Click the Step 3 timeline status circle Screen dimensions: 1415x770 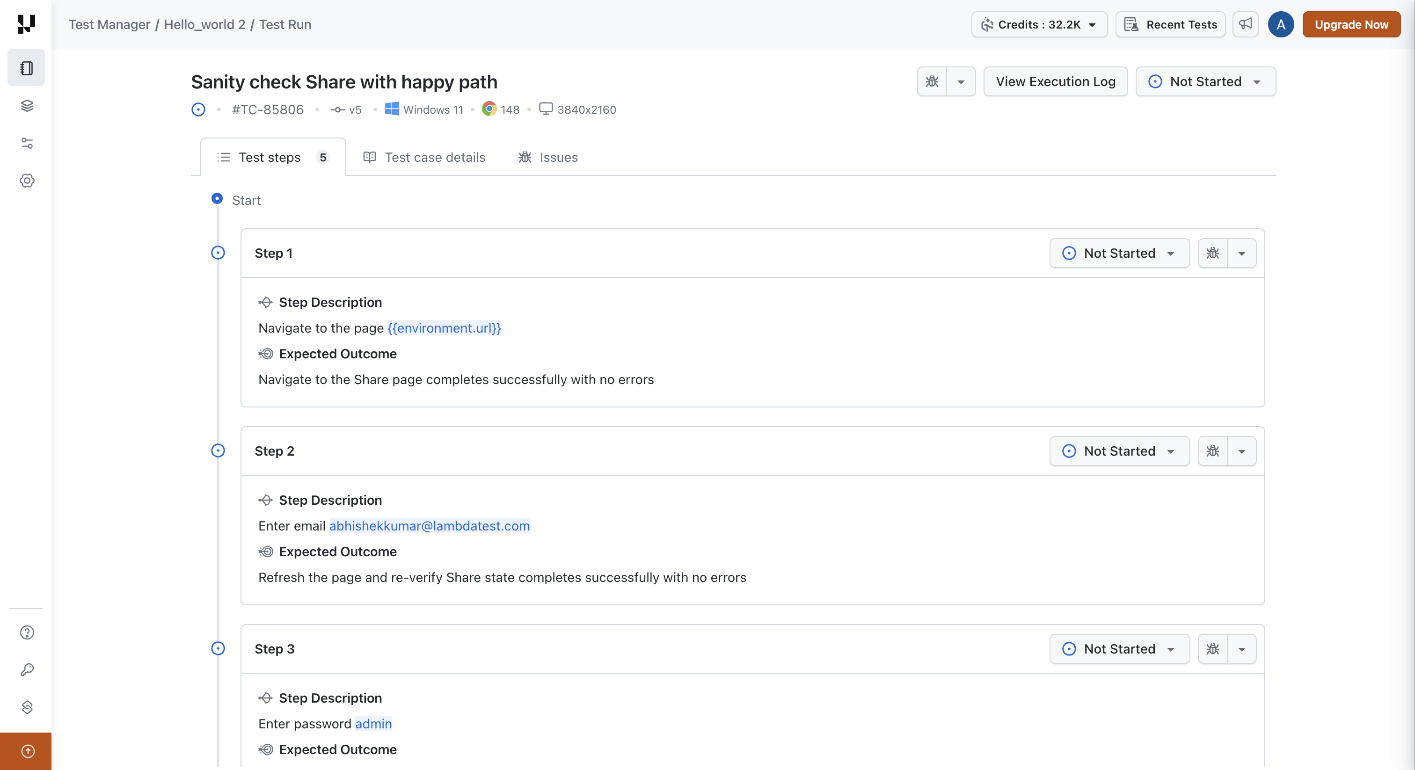pyautogui.click(x=218, y=648)
